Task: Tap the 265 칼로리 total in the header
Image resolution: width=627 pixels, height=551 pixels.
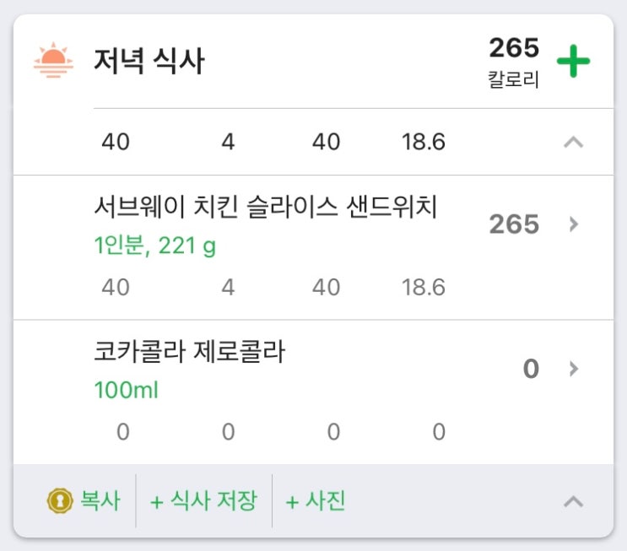Action: tap(513, 62)
